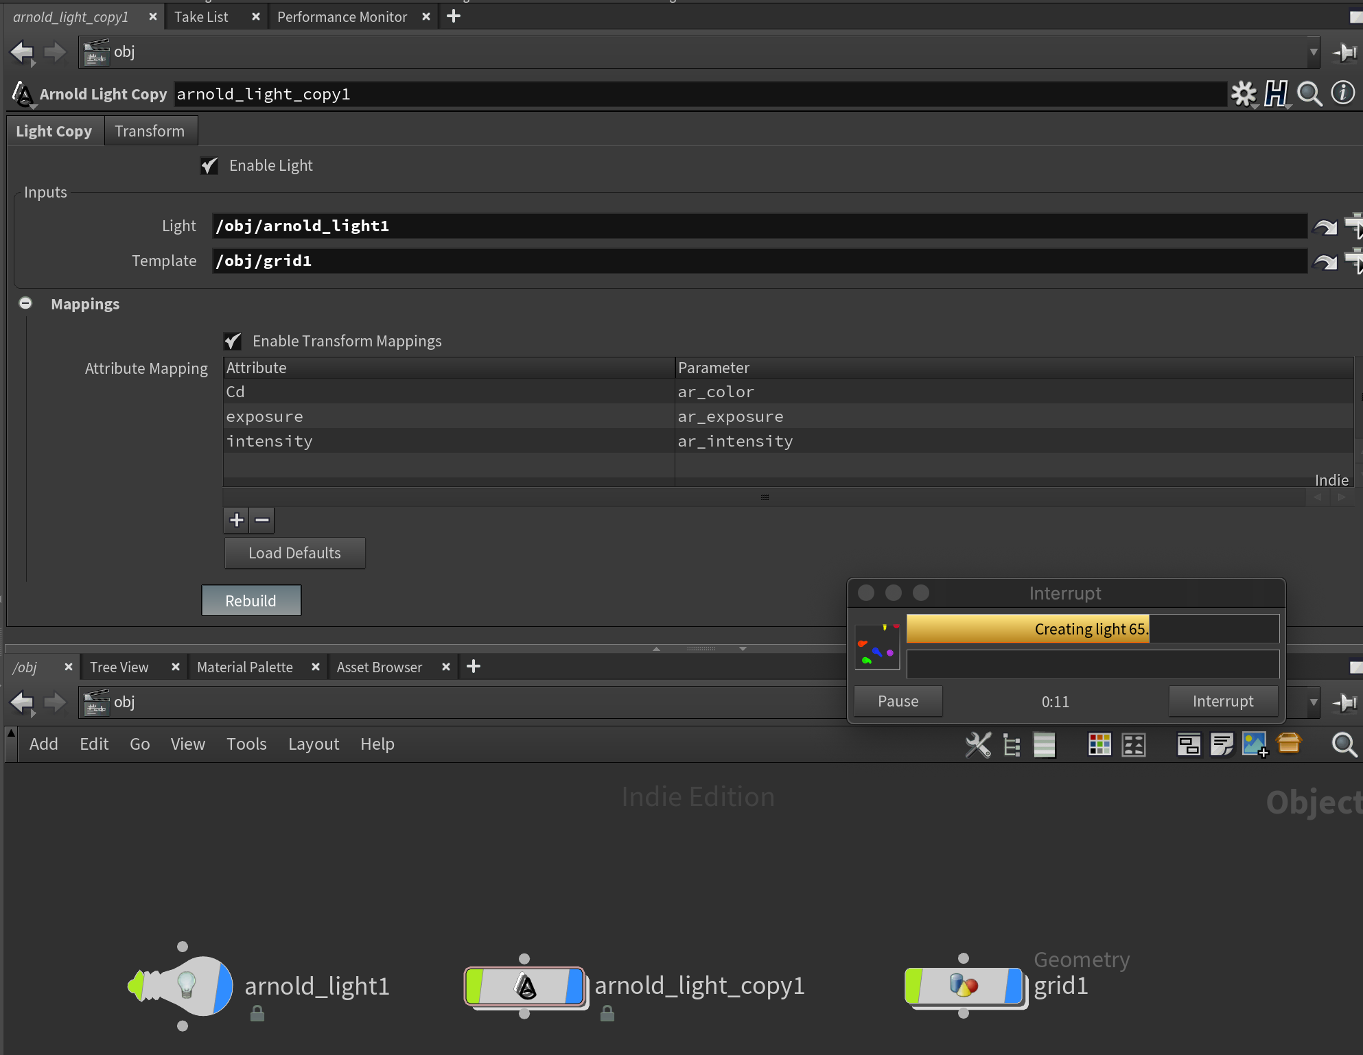
Task: Toggle Enable Transform Mappings checkbox
Action: click(233, 341)
